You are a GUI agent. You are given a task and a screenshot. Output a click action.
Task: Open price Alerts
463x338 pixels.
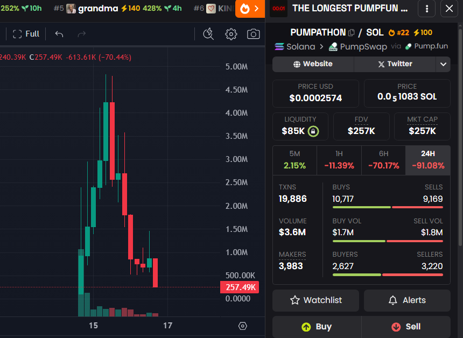click(x=407, y=300)
